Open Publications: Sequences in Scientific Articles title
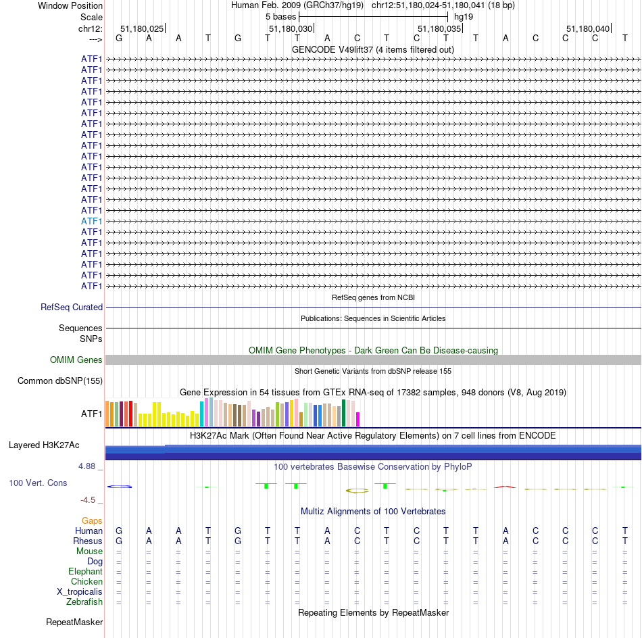 (x=373, y=318)
